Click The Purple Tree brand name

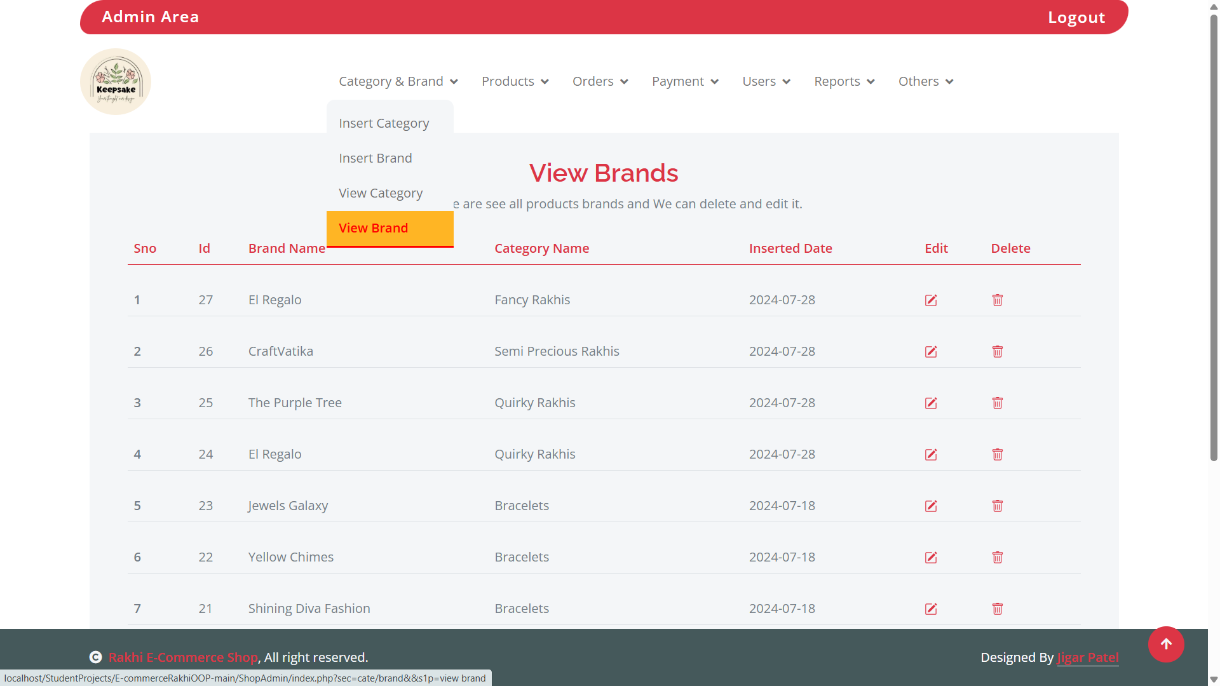(x=295, y=403)
